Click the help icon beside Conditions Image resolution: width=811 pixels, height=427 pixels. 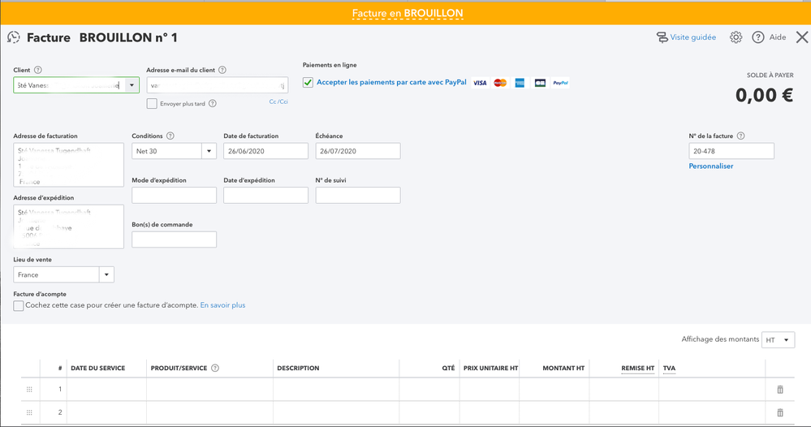[170, 136]
